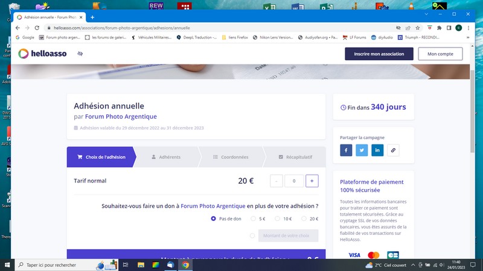Click the address bar URL
The width and height of the screenshot is (483, 271).
[122, 28]
